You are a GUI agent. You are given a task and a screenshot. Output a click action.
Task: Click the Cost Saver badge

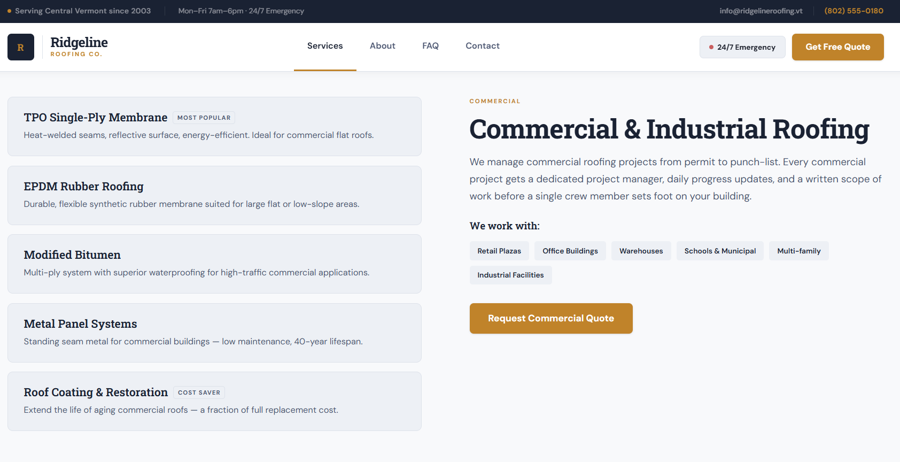click(199, 392)
